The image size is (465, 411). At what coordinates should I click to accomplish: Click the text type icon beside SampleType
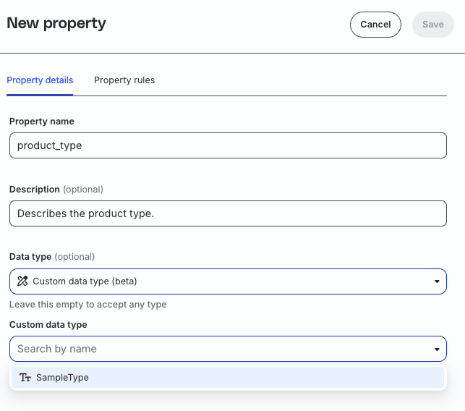pos(25,378)
